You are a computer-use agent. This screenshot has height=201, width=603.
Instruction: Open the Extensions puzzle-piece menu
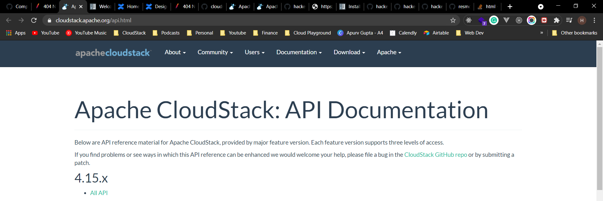point(557,20)
